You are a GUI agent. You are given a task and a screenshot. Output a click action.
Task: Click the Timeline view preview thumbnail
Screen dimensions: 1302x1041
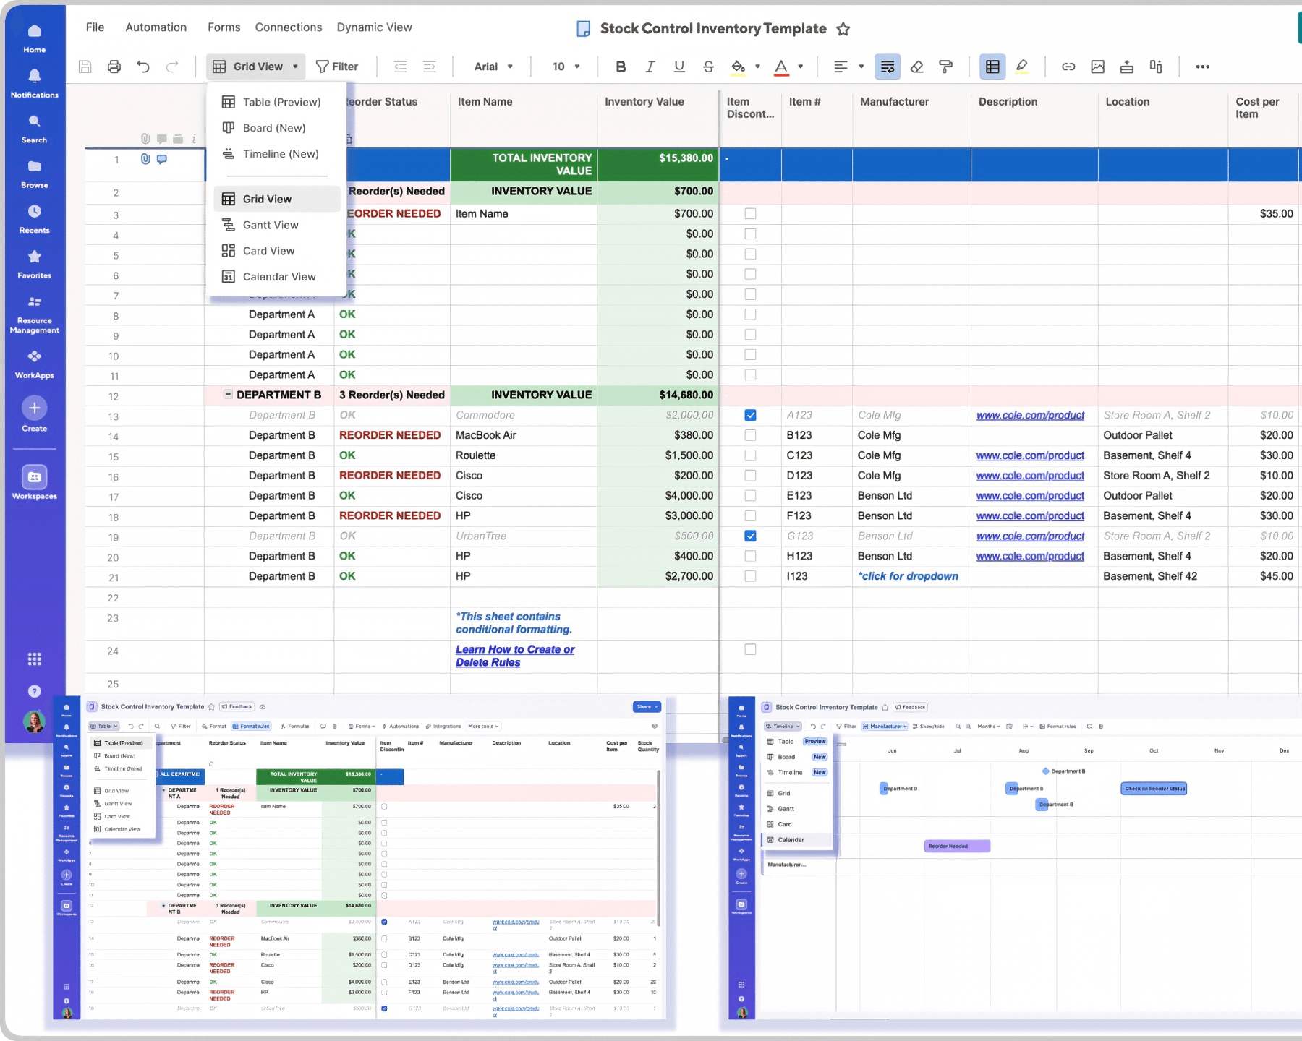pos(1013,859)
